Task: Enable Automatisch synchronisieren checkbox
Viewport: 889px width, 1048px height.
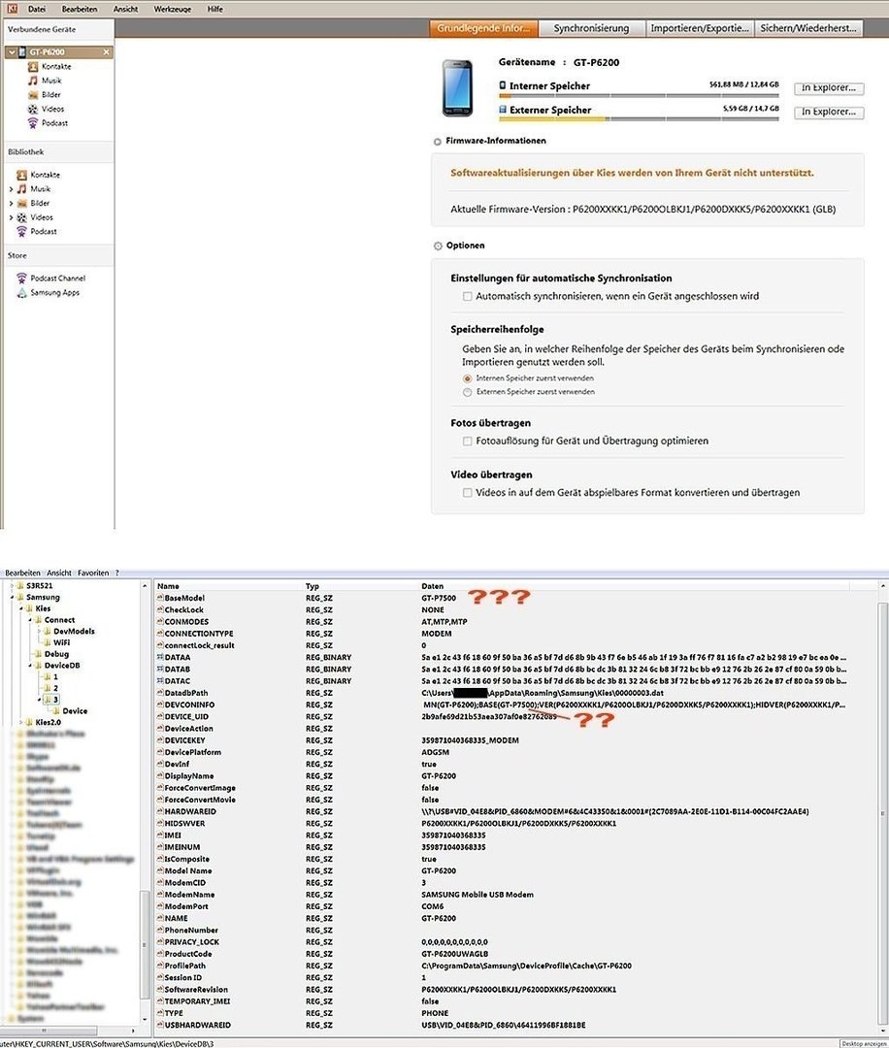Action: pyautogui.click(x=467, y=296)
